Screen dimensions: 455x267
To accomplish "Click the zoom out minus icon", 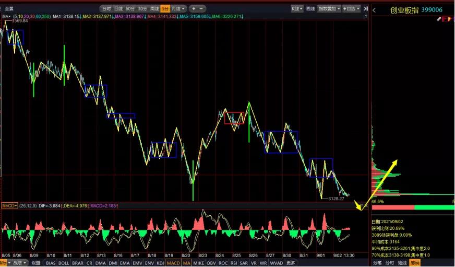I will (201, 9).
